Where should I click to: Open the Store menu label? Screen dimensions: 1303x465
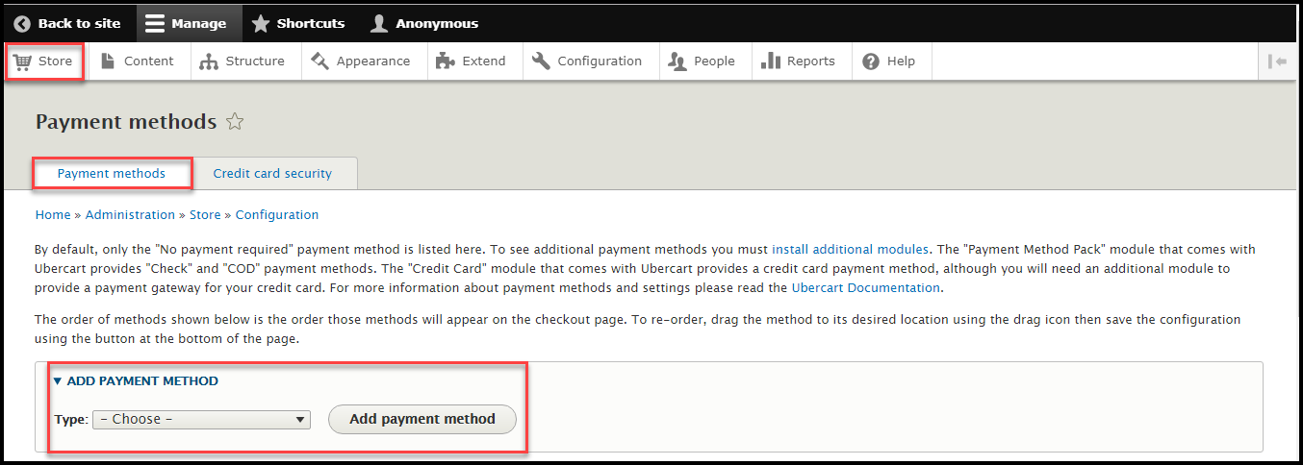(x=55, y=61)
